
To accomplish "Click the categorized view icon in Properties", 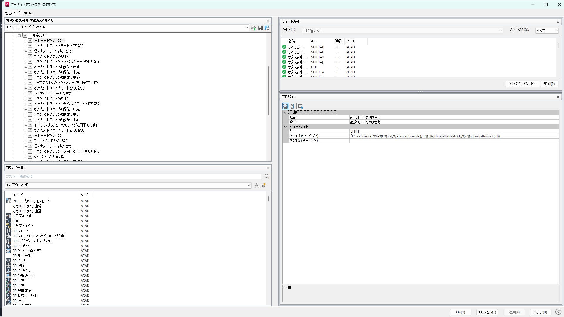I will [285, 106].
